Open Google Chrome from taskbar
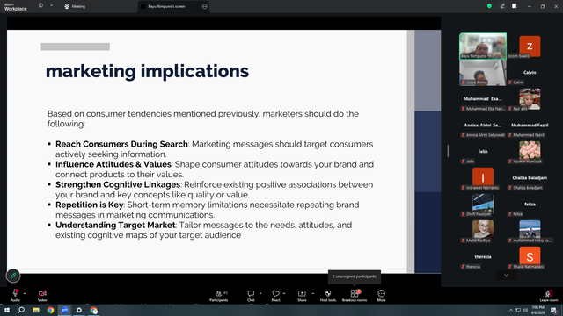 [50, 310]
